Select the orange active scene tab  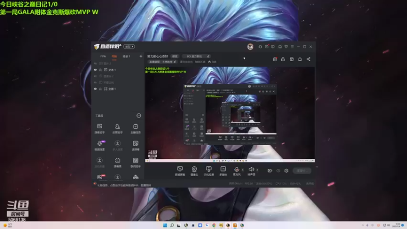tap(114, 56)
